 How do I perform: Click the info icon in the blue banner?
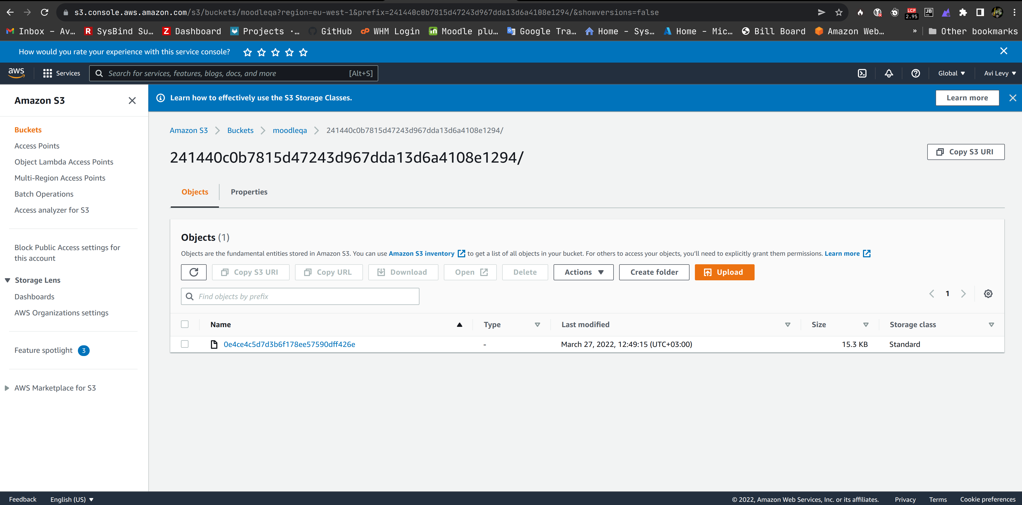pyautogui.click(x=161, y=98)
